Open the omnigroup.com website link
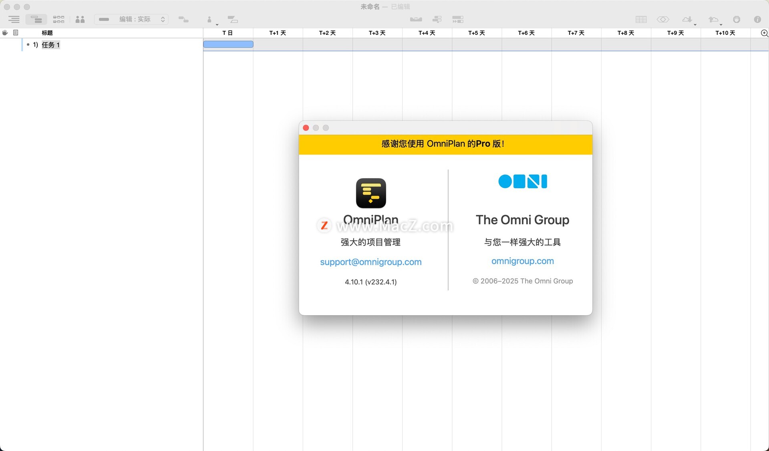The height and width of the screenshot is (451, 769). [x=522, y=261]
